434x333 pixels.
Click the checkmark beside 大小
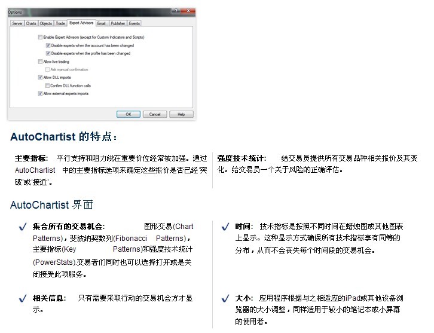coord(225,299)
